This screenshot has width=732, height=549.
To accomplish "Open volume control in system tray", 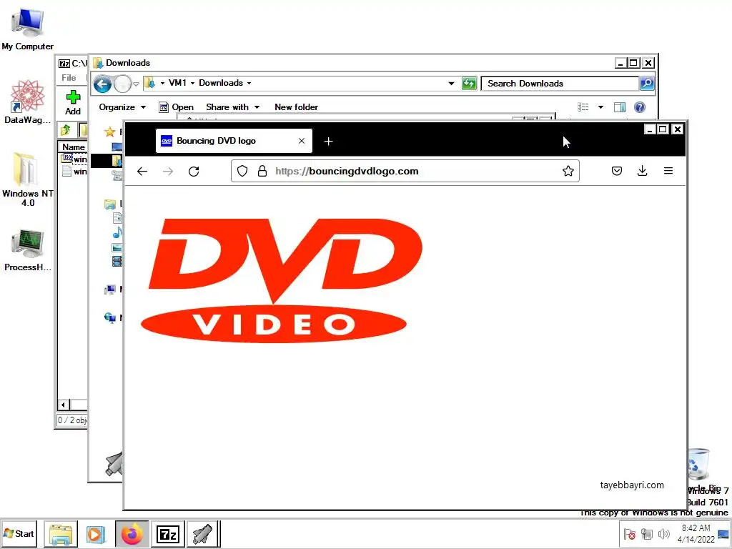I will click(x=663, y=533).
